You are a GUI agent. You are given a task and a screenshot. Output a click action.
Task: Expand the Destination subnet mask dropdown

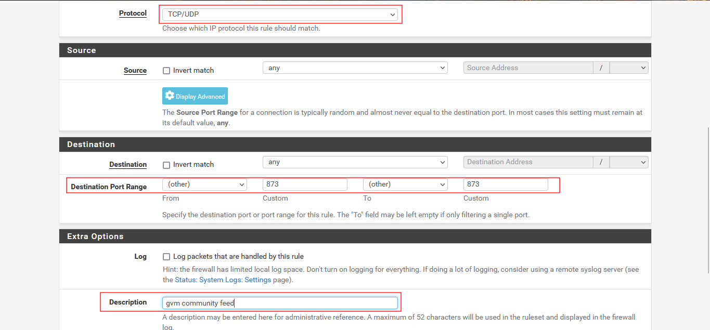click(628, 162)
